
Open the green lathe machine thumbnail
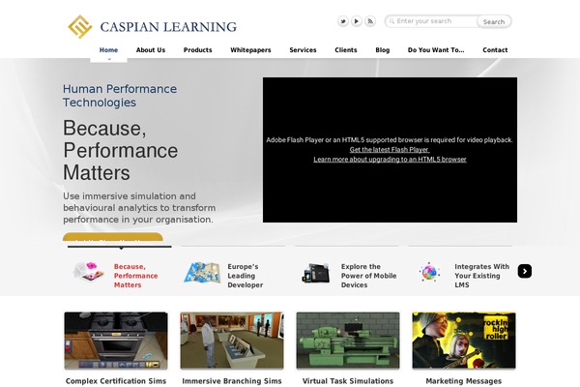348,341
